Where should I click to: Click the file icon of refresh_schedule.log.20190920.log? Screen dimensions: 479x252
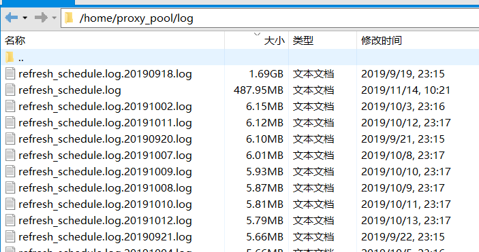click(10, 139)
